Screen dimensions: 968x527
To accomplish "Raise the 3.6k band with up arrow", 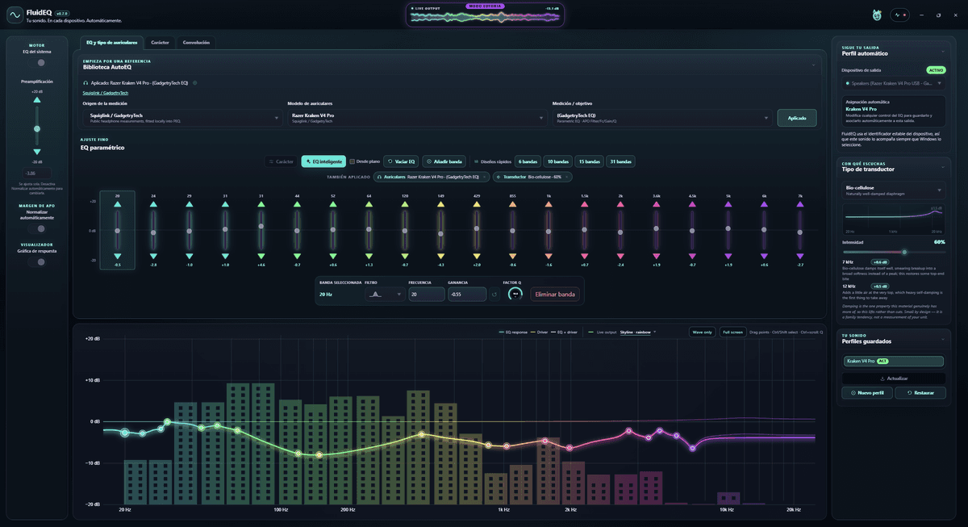I will point(657,205).
